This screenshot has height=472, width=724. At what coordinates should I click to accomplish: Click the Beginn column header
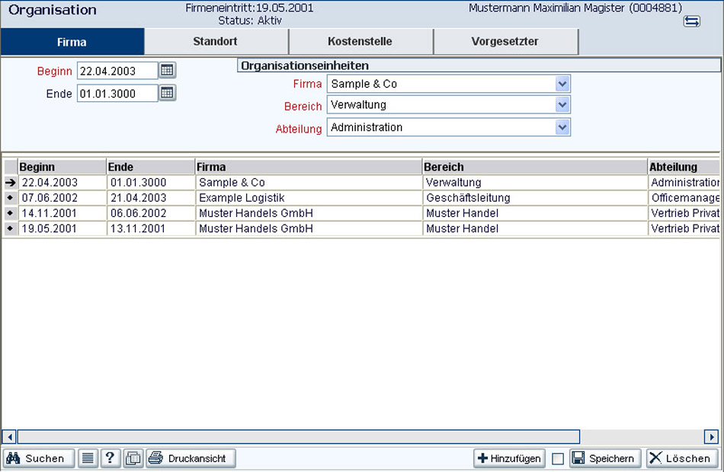[x=62, y=167]
